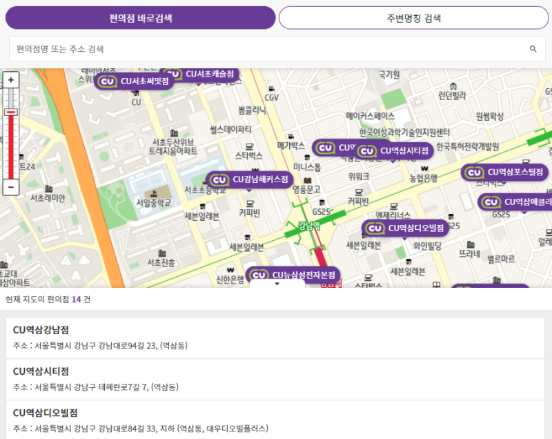
Task: Open the CU역삼포스틸점 map marker
Action: click(x=505, y=173)
